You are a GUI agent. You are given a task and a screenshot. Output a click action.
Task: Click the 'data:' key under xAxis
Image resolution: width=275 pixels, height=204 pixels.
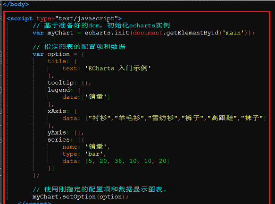click(x=71, y=118)
